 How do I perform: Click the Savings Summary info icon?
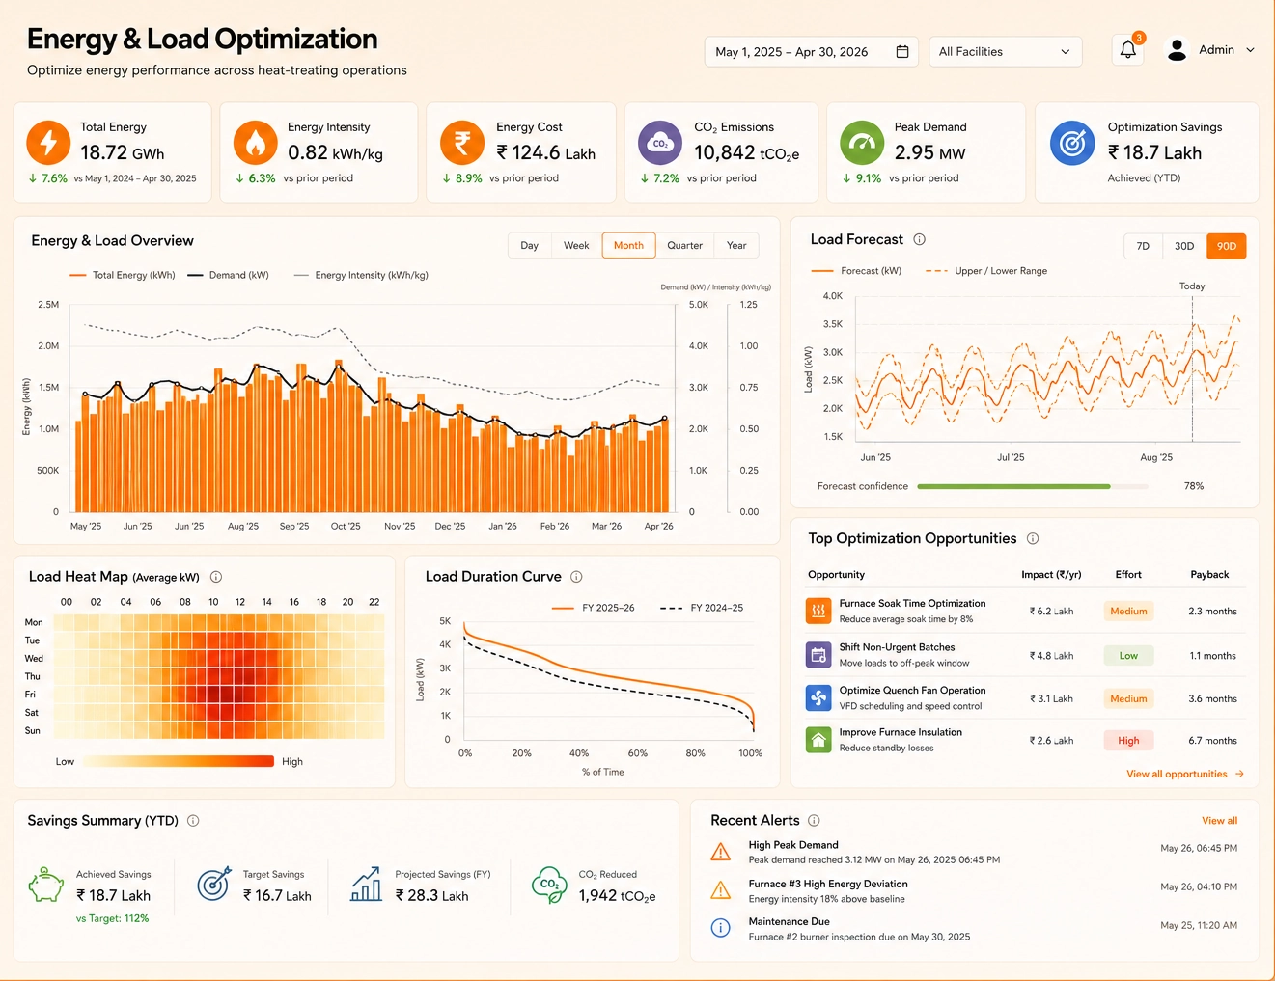click(193, 821)
